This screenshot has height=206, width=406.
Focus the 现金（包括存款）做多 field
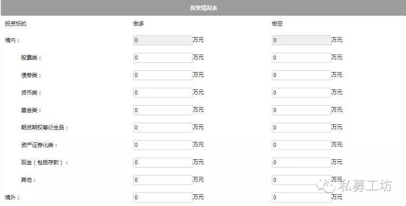(x=163, y=162)
